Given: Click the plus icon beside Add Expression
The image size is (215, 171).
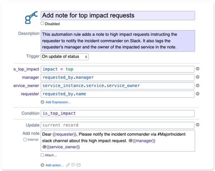Looking at the screenshot, I should coord(42,102).
